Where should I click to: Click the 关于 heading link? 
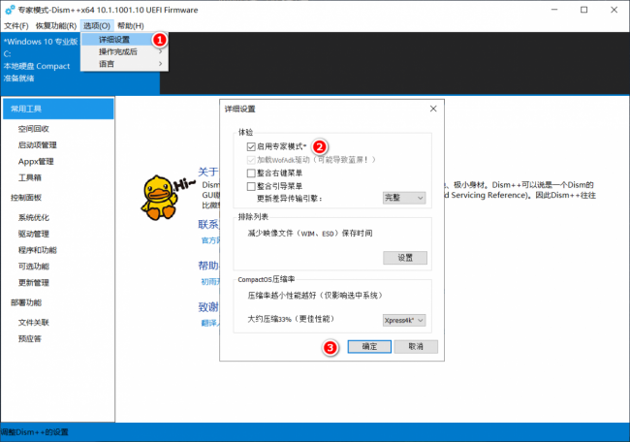(x=208, y=172)
